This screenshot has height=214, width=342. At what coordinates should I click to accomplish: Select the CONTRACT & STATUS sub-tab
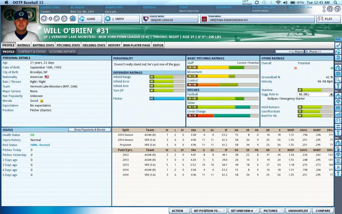[x=32, y=52]
